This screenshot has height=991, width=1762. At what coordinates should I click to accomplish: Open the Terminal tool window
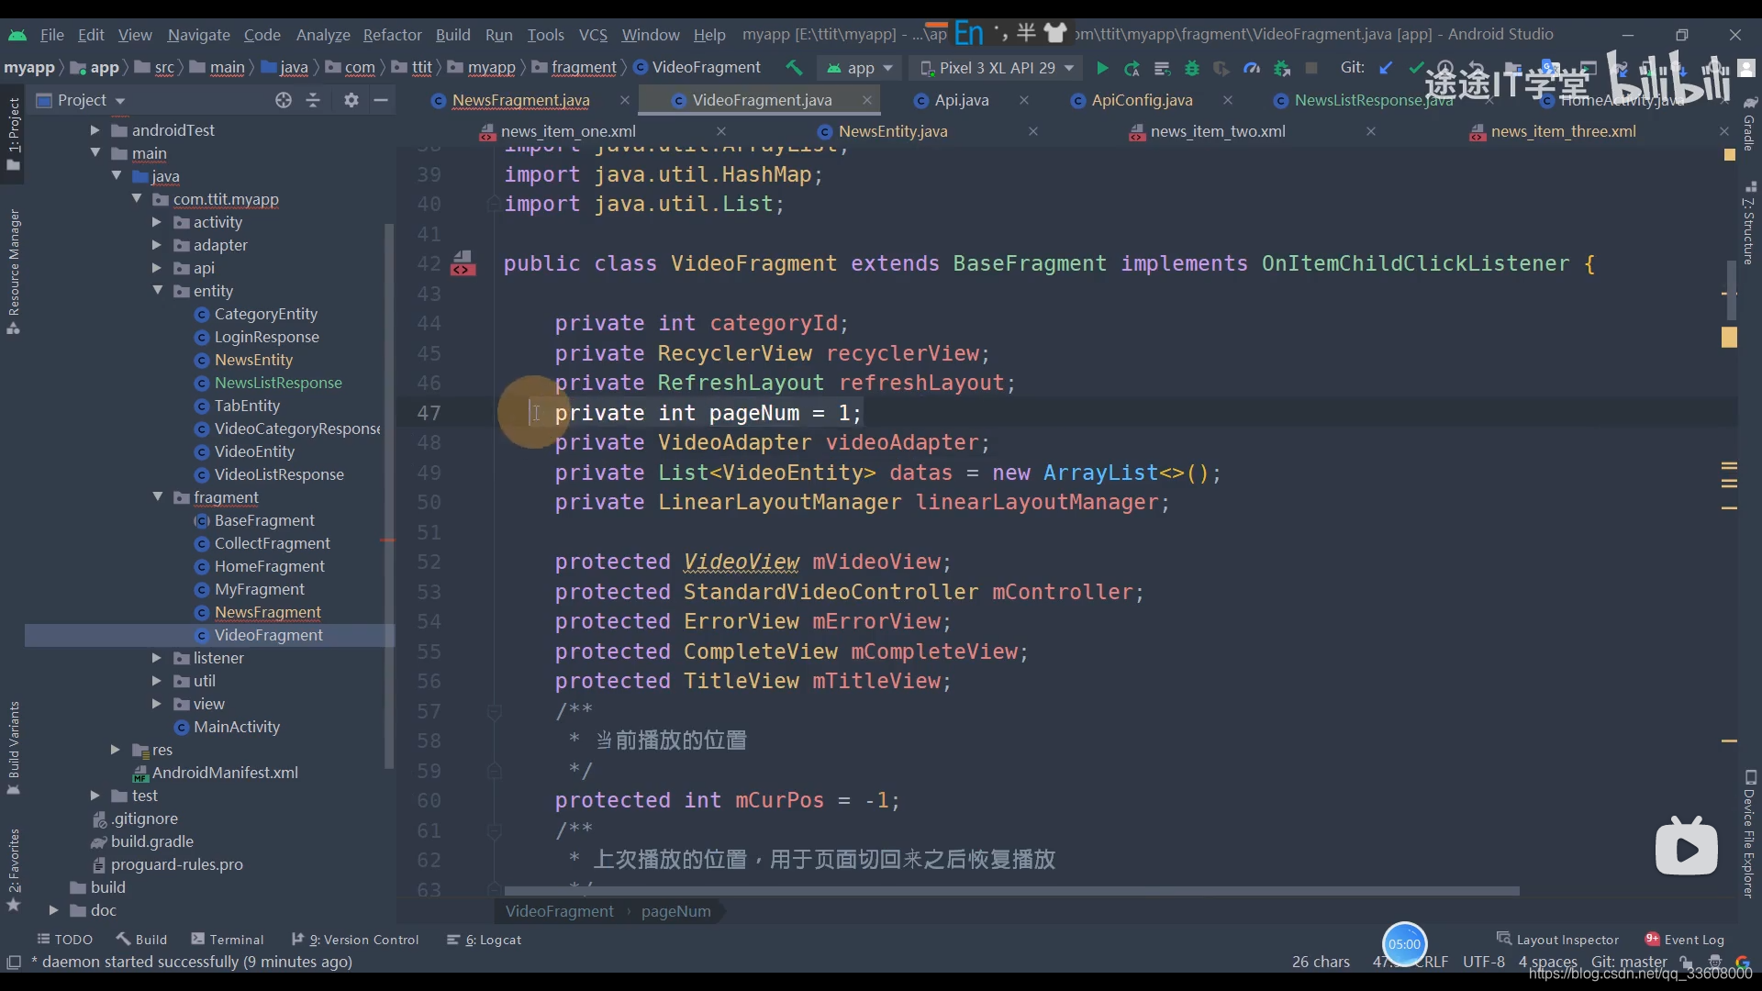228,940
